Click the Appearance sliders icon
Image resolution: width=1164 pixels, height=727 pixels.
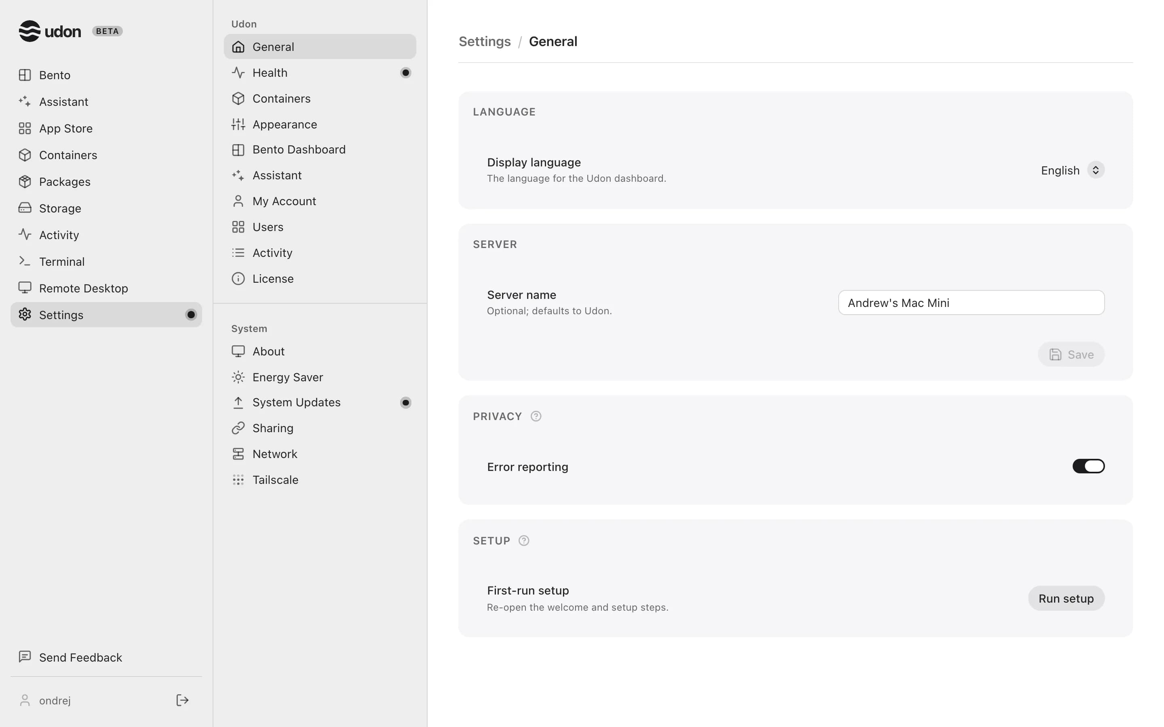pyautogui.click(x=238, y=124)
